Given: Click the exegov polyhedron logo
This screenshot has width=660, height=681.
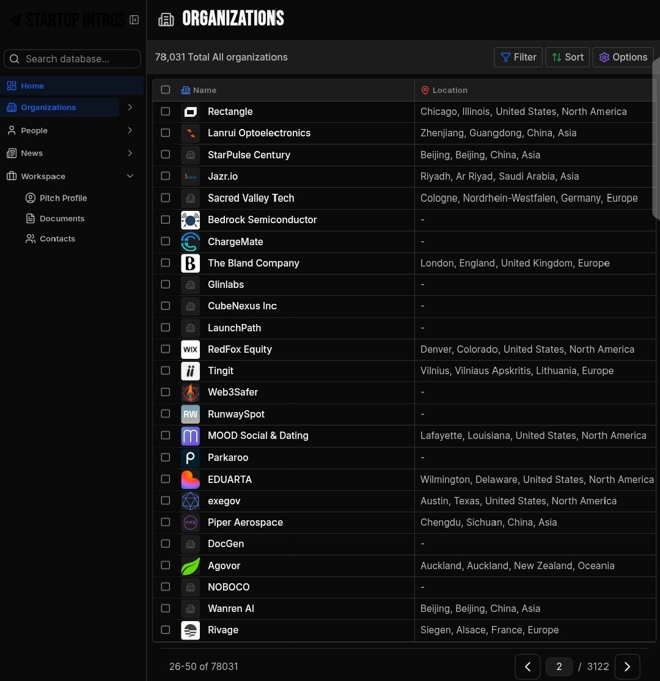Looking at the screenshot, I should point(190,501).
